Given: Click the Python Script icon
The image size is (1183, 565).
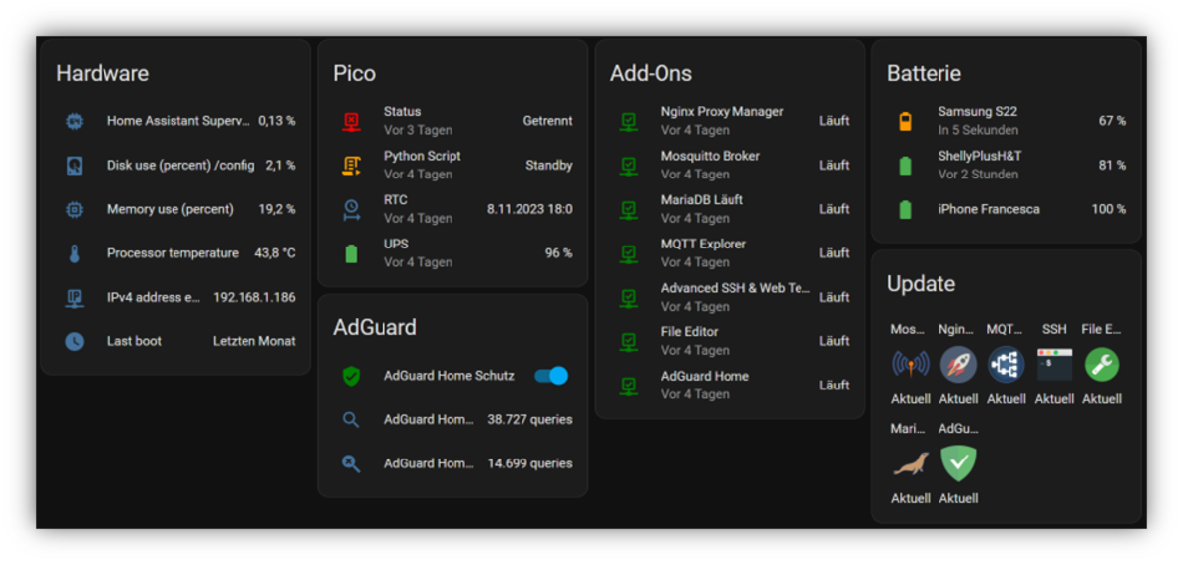Looking at the screenshot, I should tap(351, 166).
